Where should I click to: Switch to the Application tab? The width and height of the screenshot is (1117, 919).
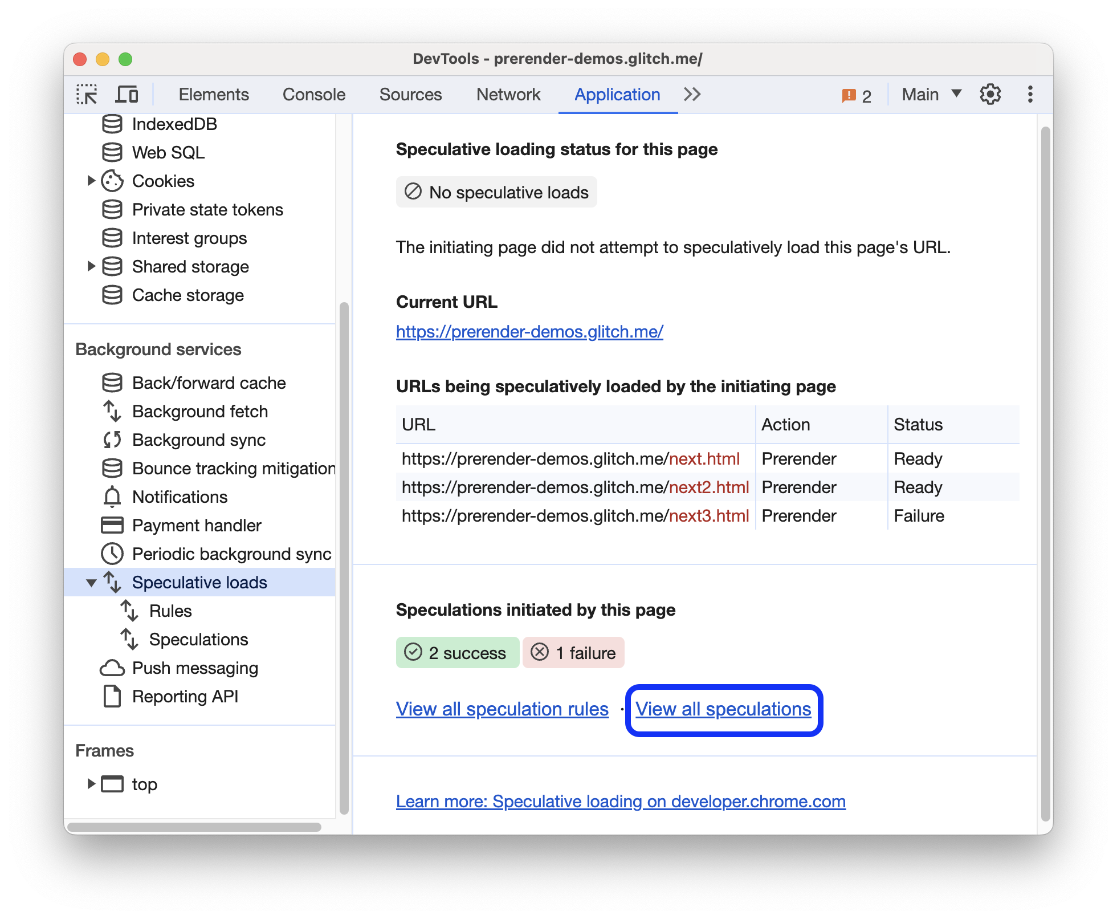(x=591, y=93)
